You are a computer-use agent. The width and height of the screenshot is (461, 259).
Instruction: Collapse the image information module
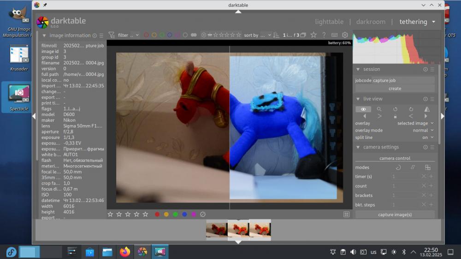[x=44, y=35]
